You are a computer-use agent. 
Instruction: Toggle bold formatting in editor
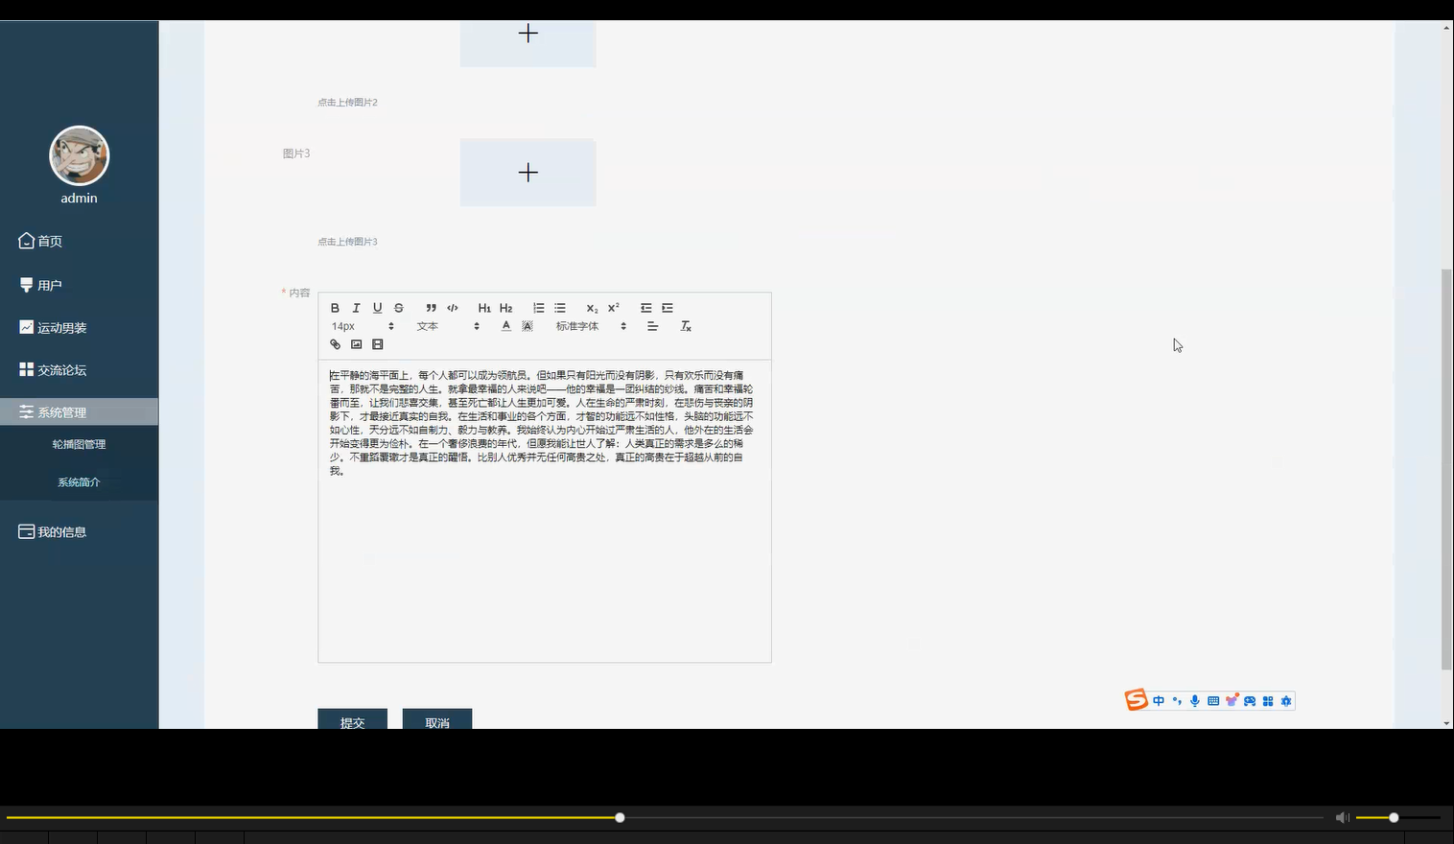pos(335,308)
